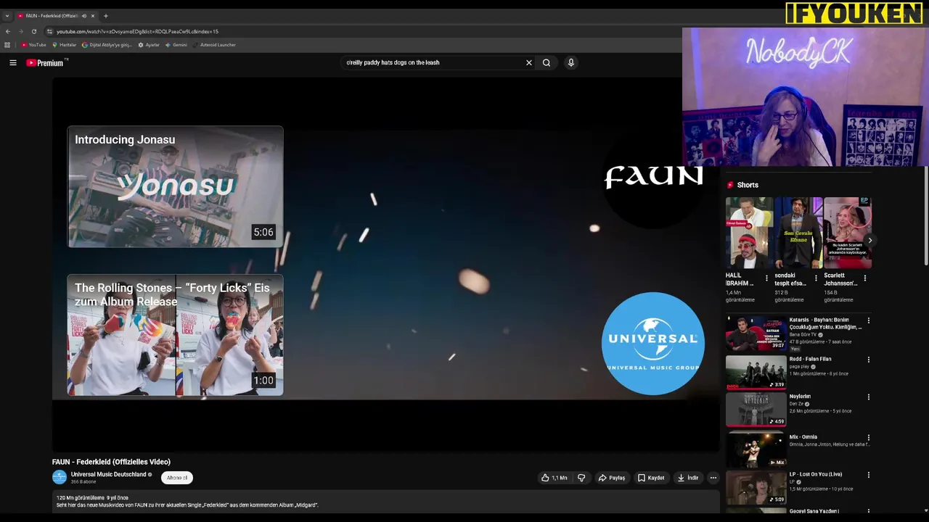929x522 pixels.
Task: Share the video via Paylaş
Action: pos(612,478)
